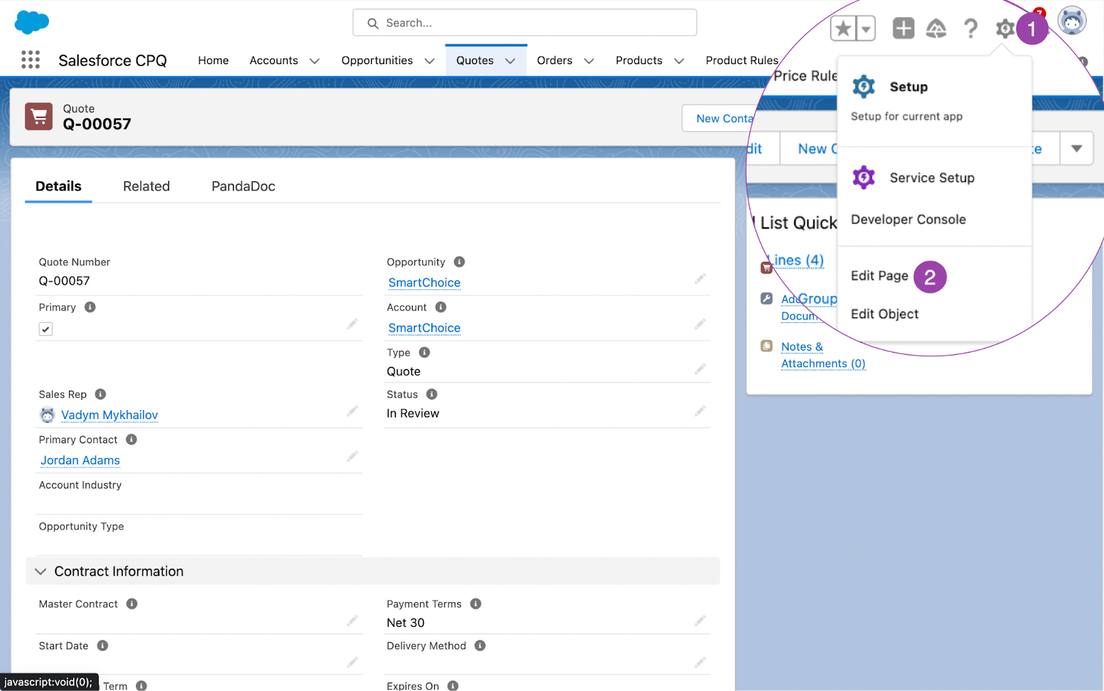The width and height of the screenshot is (1104, 691).
Task: Open Vadym Mykhailov sales rep link
Action: [x=110, y=415]
